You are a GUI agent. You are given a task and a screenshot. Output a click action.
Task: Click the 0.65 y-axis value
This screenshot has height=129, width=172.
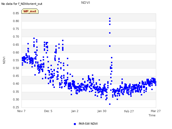click(16, 45)
